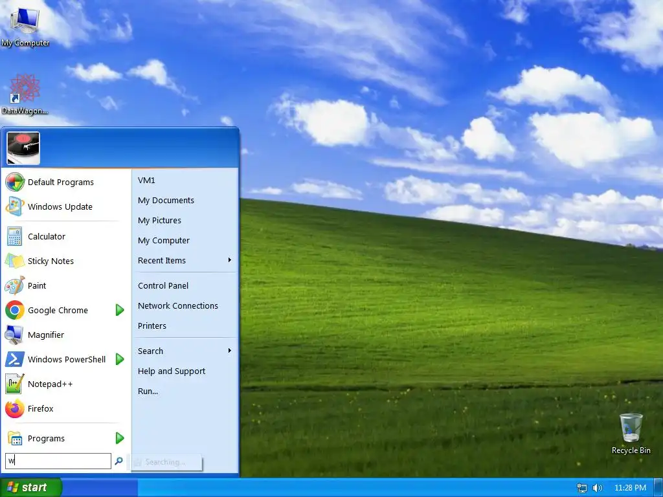Click the Notepad++ label
663x497 pixels.
tap(51, 384)
